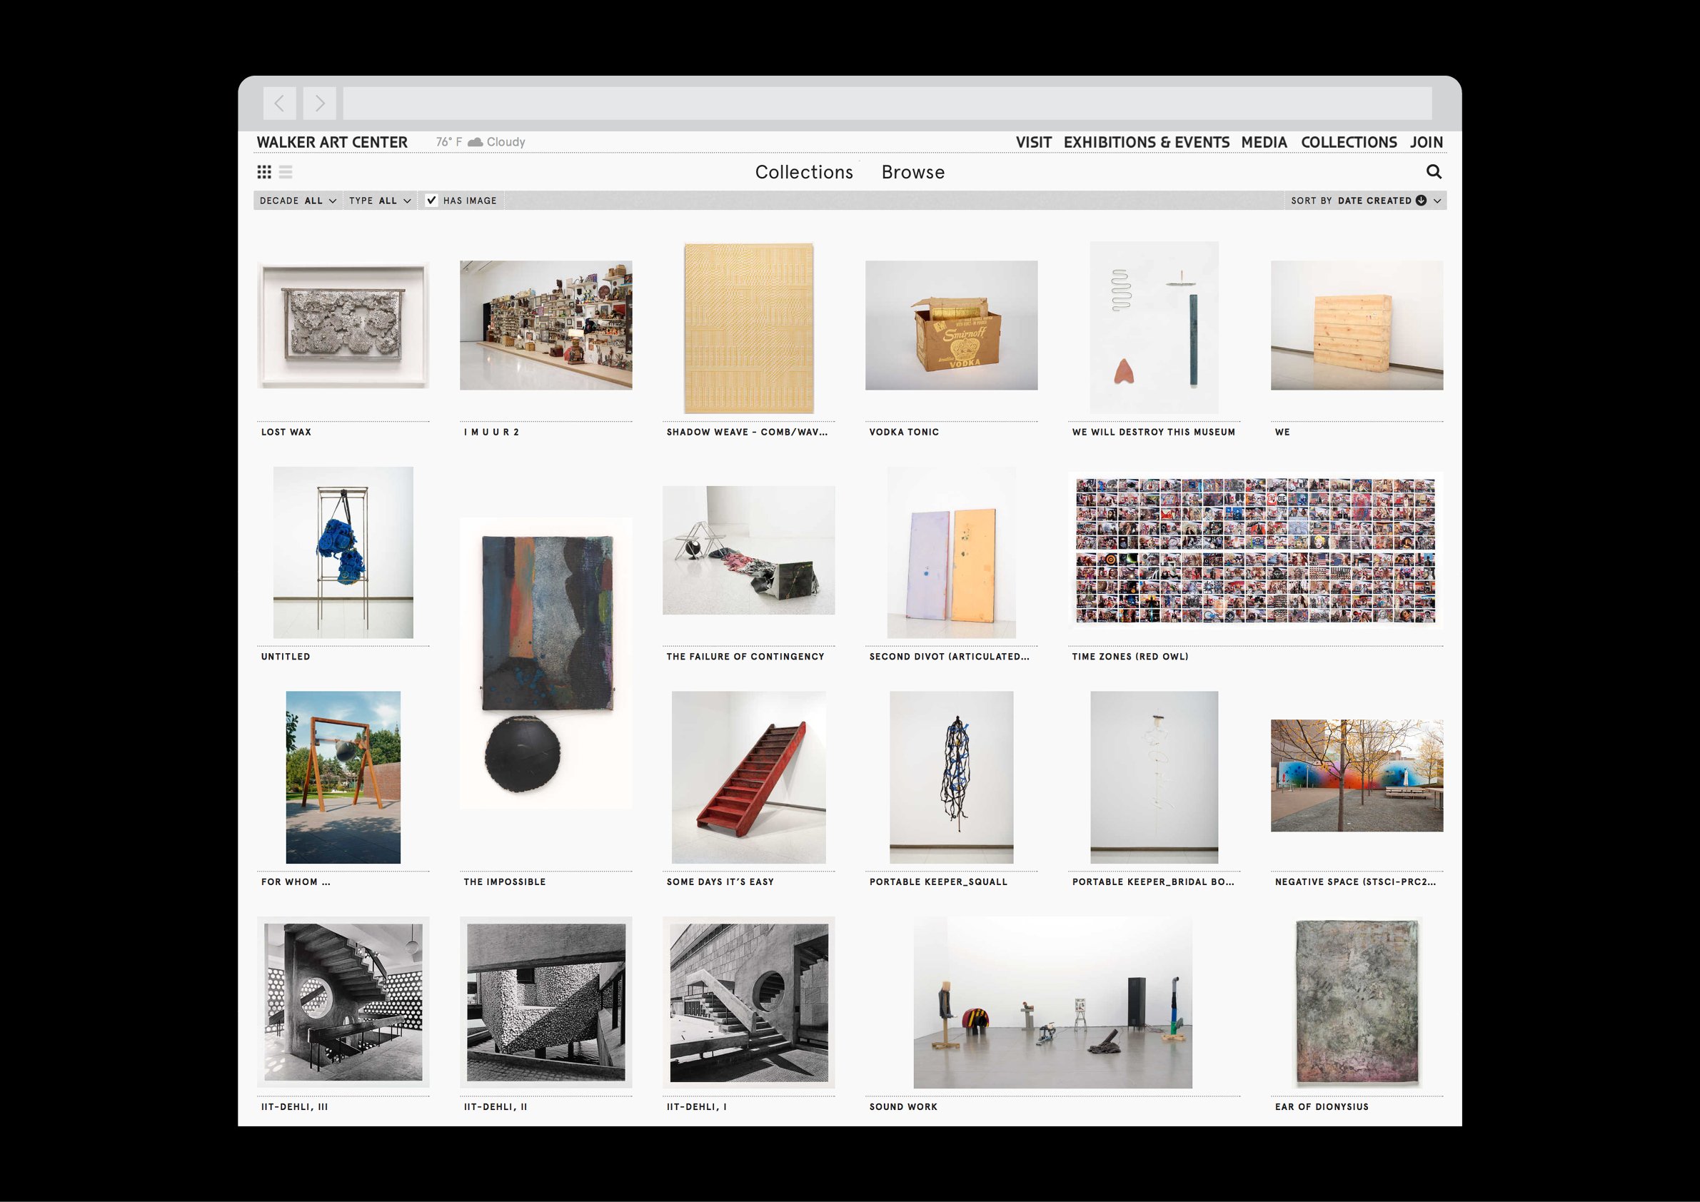
Task: Uncheck the Has Image checkbox
Action: pyautogui.click(x=432, y=201)
